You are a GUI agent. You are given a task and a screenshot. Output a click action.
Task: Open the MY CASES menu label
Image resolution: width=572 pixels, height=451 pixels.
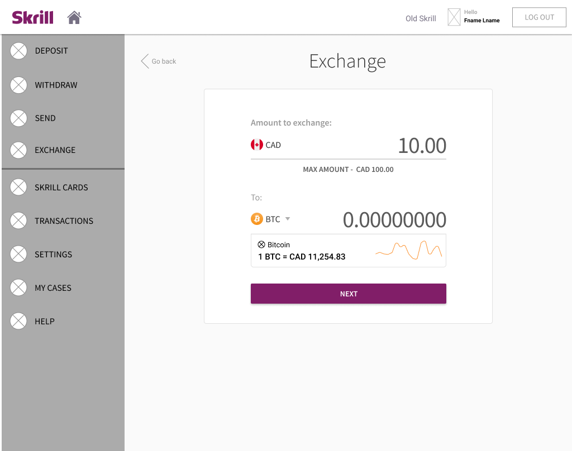point(53,288)
